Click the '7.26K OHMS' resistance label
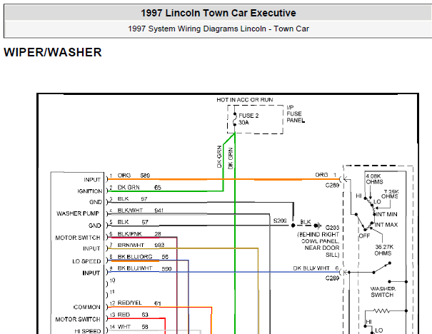 pos(390,194)
